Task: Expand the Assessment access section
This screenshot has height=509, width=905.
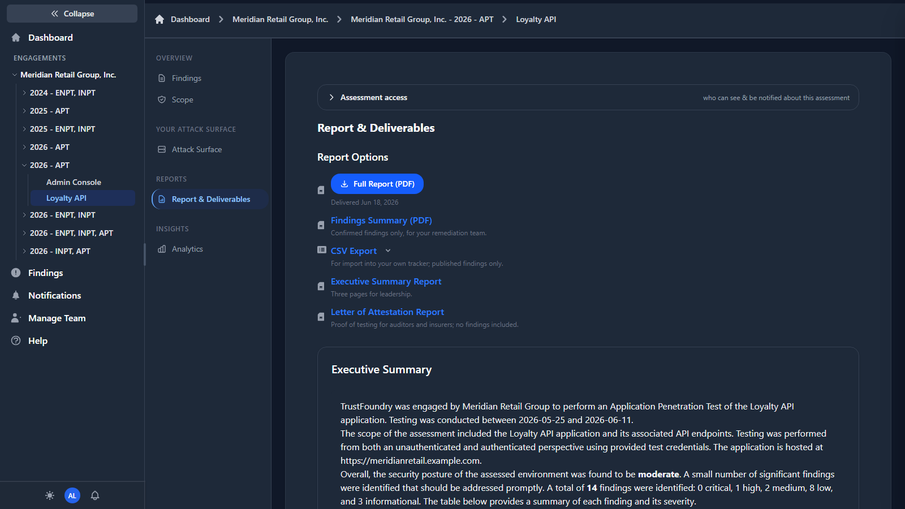Action: (x=588, y=97)
